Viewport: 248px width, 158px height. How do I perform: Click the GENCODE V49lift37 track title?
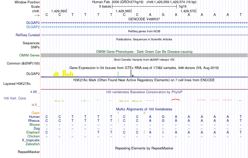click(x=144, y=19)
